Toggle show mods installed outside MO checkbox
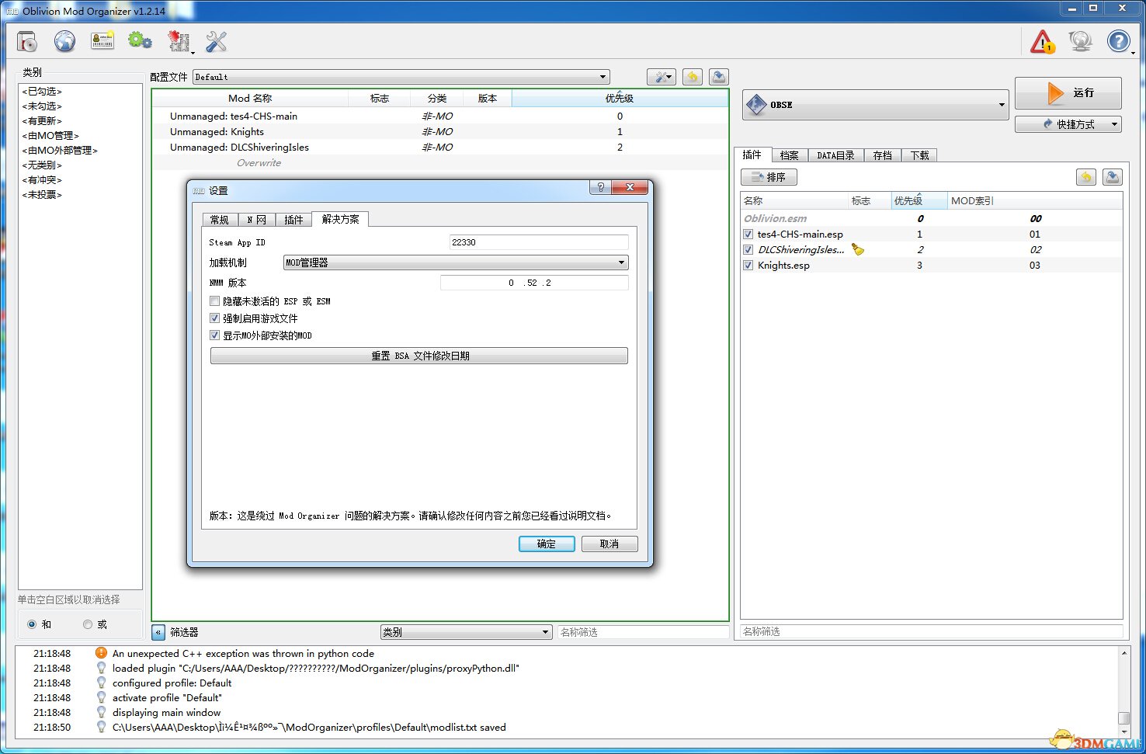 coord(215,335)
